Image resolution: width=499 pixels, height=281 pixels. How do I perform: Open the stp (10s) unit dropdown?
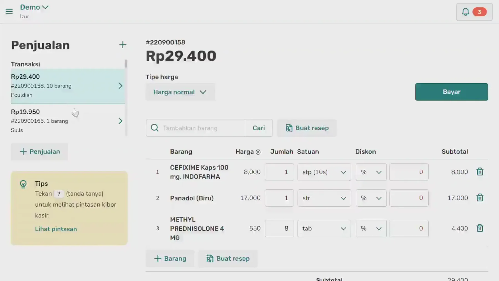324,172
